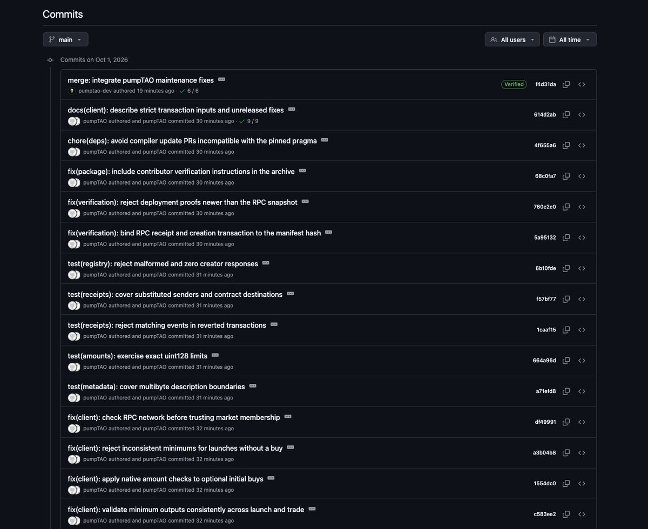Viewport: 648px width, 529px height.
Task: Browse repository at commit 1caaf15
Action: [x=582, y=330]
